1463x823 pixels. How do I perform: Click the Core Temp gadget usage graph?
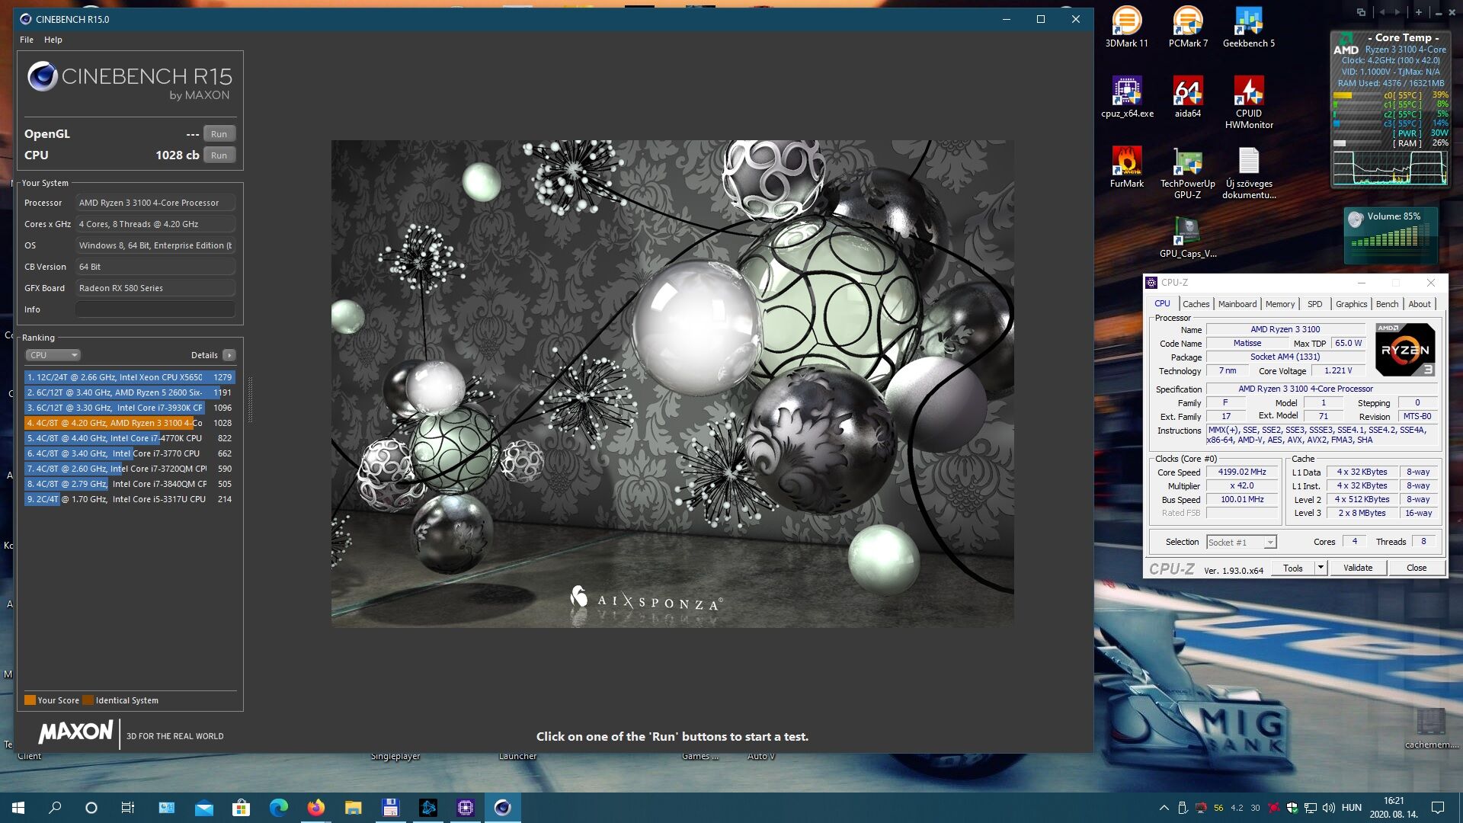click(x=1389, y=168)
